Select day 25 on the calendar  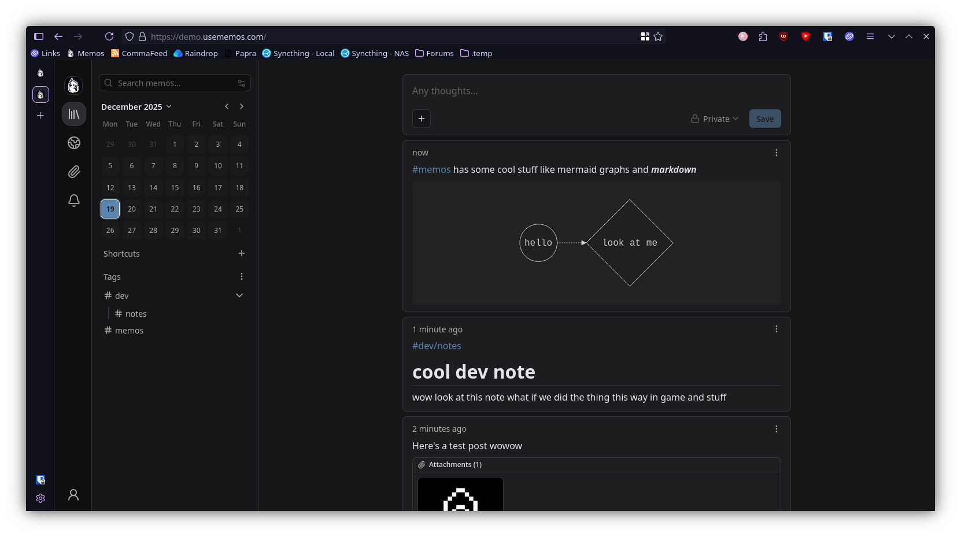point(239,209)
